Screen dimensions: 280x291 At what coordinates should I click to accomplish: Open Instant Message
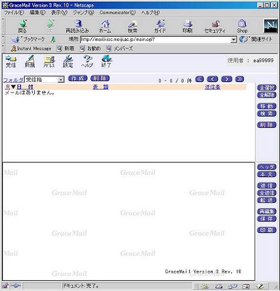tap(31, 49)
